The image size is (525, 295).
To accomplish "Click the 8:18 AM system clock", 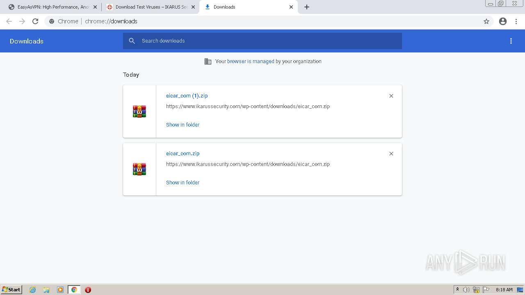I will coord(504,290).
